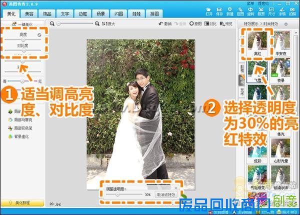Click the 打开 (Open) toolbar icon

[x=209, y=12]
